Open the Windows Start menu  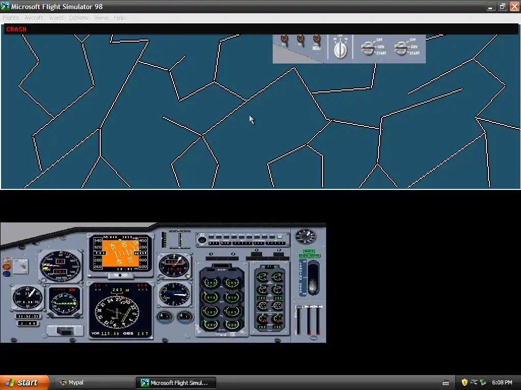point(24,382)
